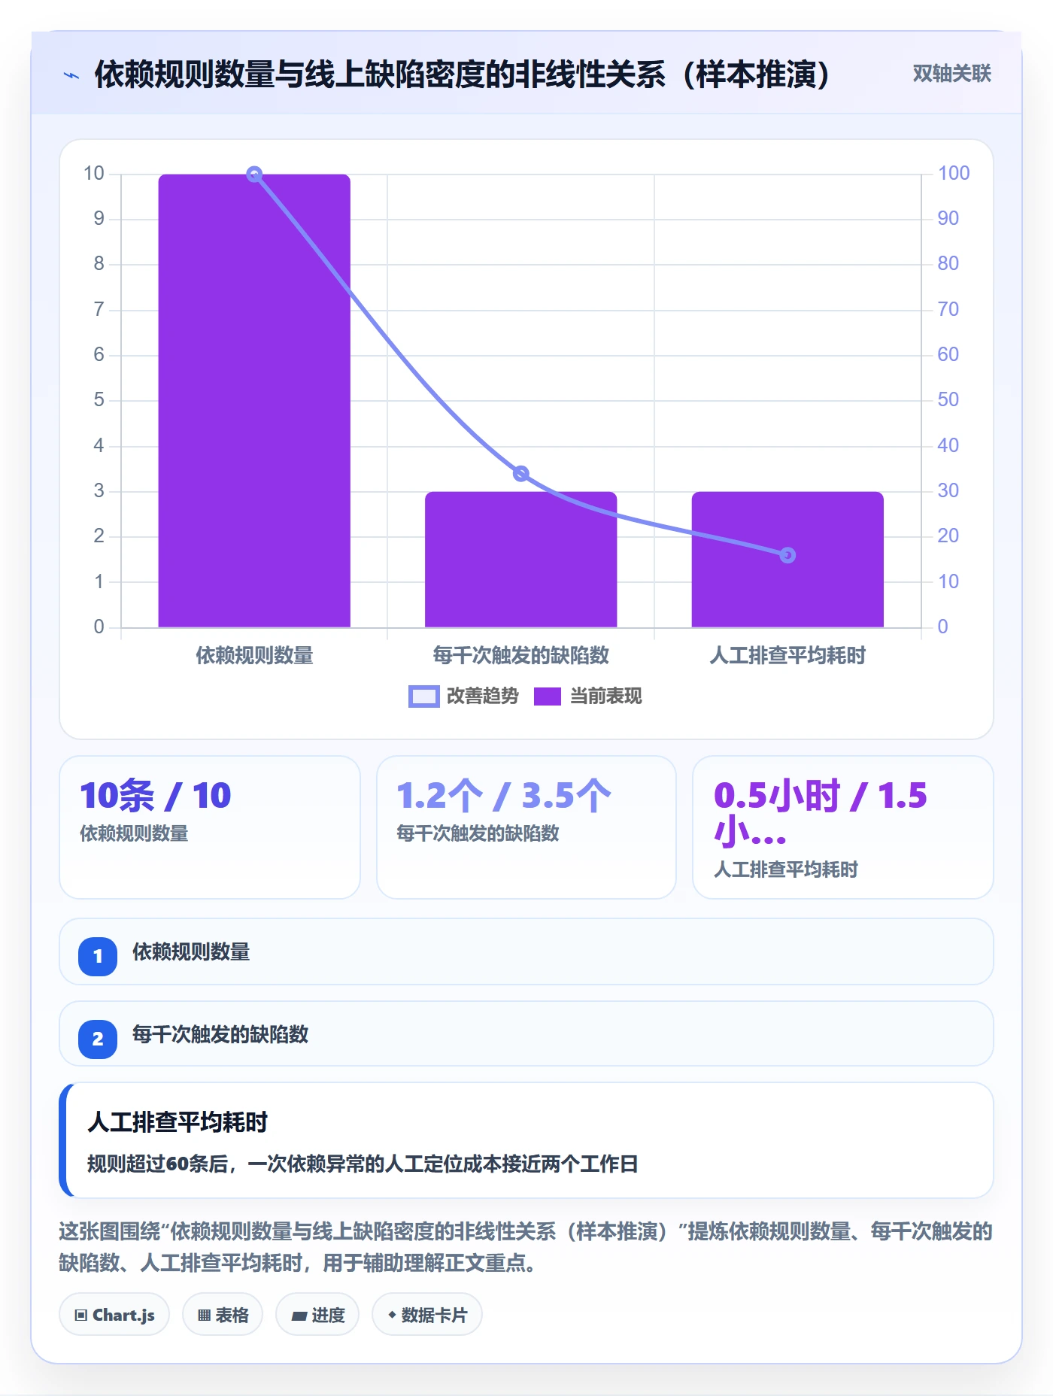Click the summary paragraph below the callout

coord(526,1247)
